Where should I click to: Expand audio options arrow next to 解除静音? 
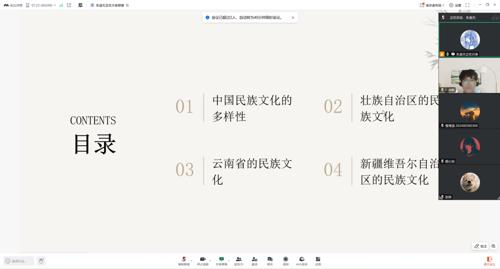[x=191, y=261]
